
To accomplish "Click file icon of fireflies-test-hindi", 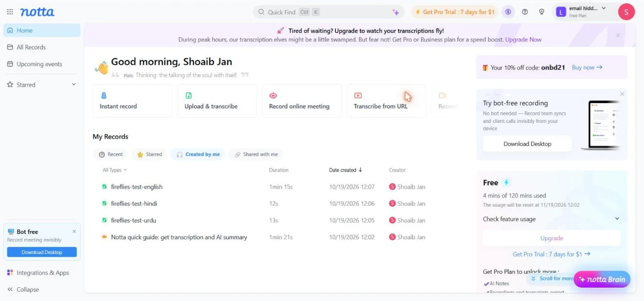I will (x=104, y=203).
